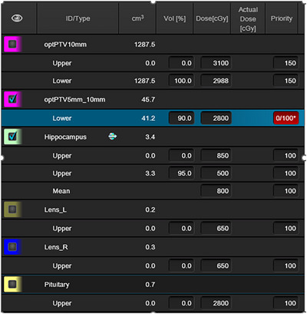
Task: Click the ID/Type column header
Action: point(78,18)
